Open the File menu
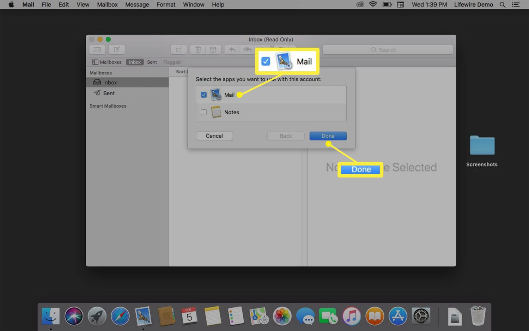Image resolution: width=529 pixels, height=331 pixels. (46, 5)
